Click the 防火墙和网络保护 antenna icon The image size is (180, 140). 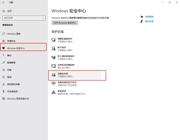[53, 57]
